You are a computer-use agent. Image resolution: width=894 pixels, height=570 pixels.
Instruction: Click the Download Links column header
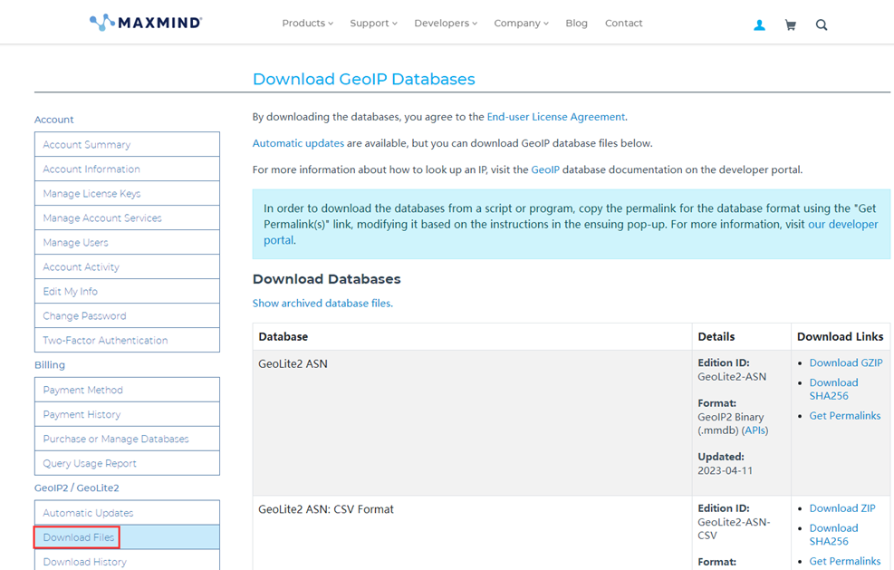(x=840, y=336)
